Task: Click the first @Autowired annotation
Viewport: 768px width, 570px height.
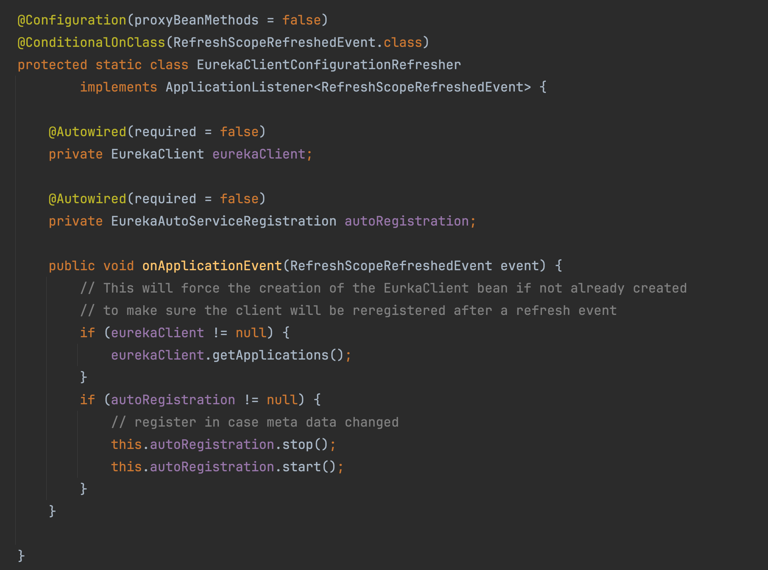Action: point(87,132)
